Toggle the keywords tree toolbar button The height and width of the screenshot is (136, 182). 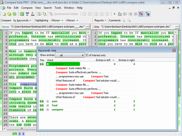click(x=148, y=14)
